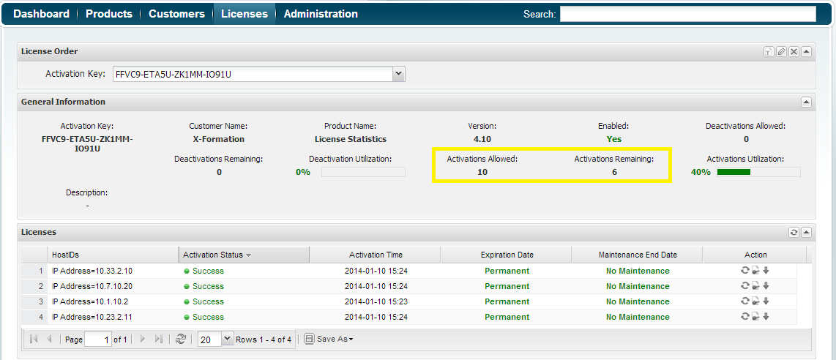Go to the first page of licenses
Image resolution: width=836 pixels, height=360 pixels.
[34, 339]
